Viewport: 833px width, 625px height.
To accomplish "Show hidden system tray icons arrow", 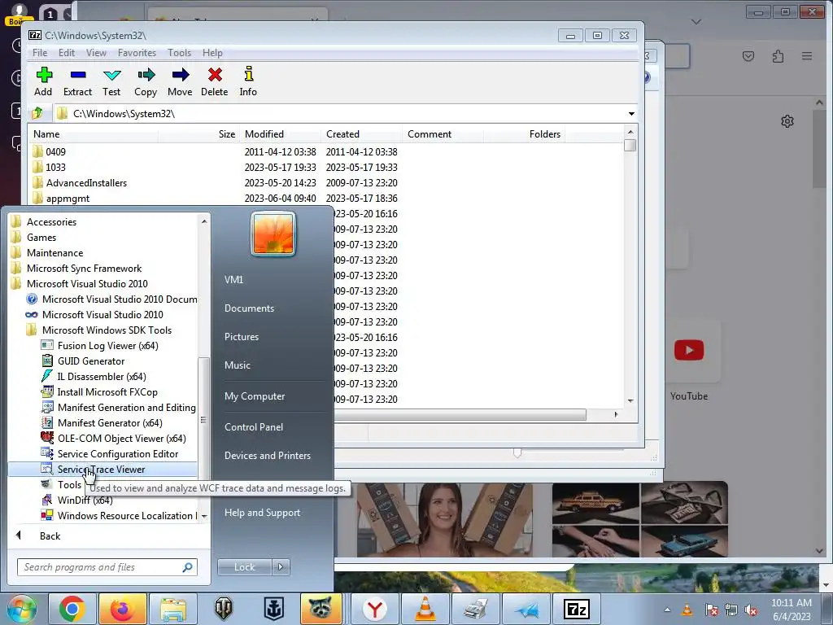I will pyautogui.click(x=667, y=610).
